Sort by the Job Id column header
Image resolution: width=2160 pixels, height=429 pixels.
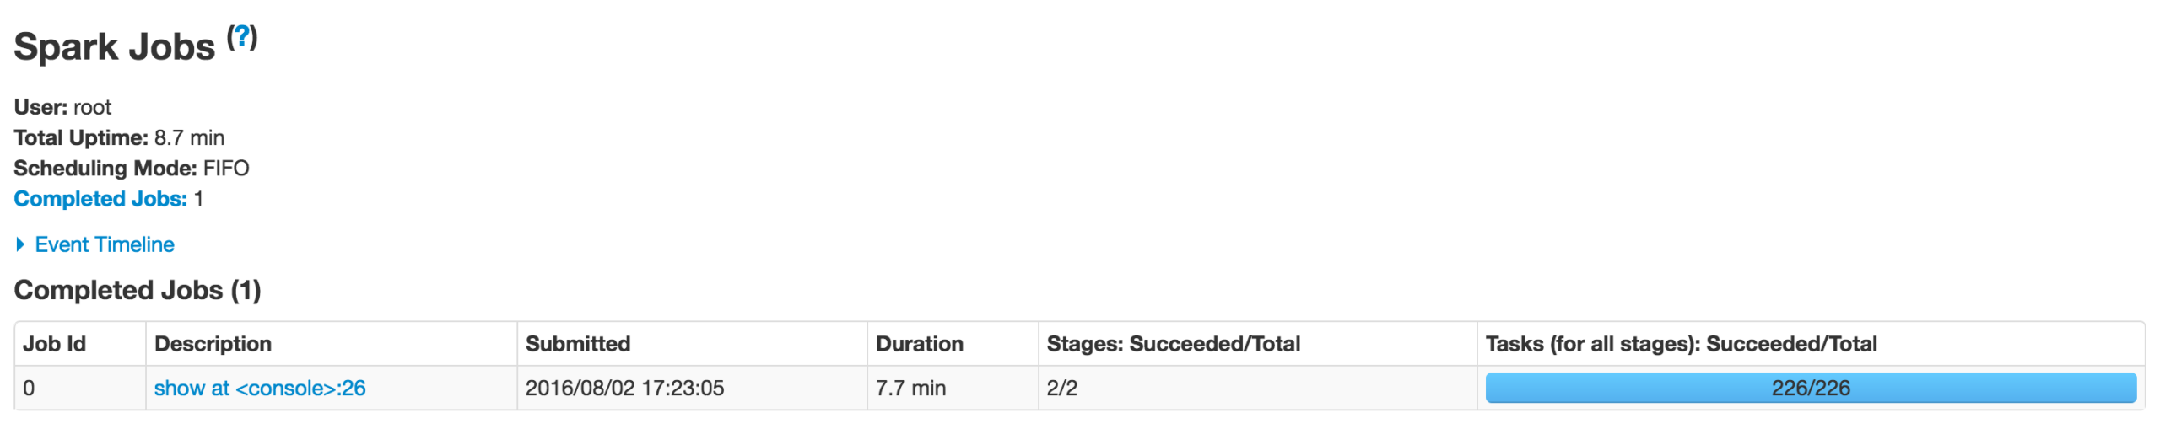(54, 344)
